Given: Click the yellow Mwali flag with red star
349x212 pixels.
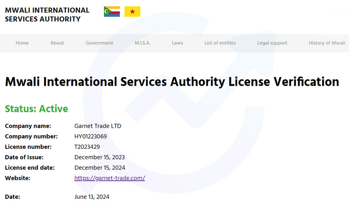Looking at the screenshot, I should [133, 12].
